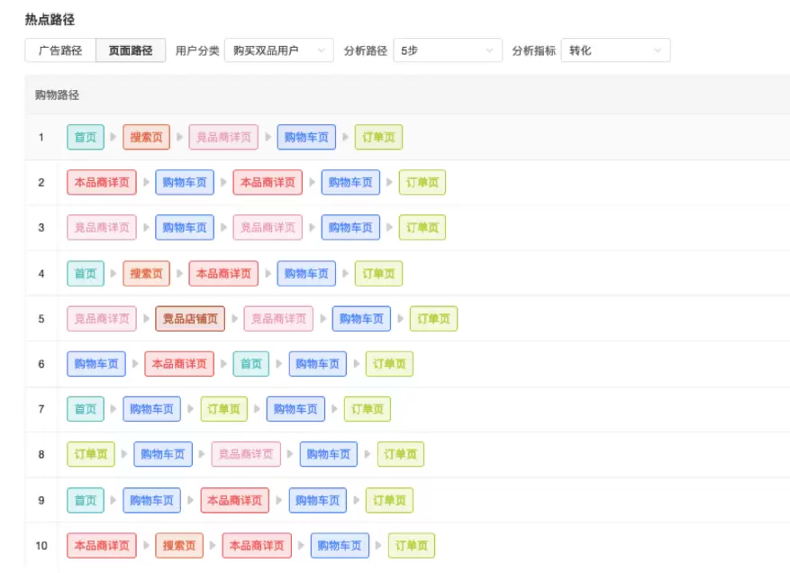The height and width of the screenshot is (573, 790).
Task: Click the 本品商详页 tag in row 6
Action: [179, 364]
